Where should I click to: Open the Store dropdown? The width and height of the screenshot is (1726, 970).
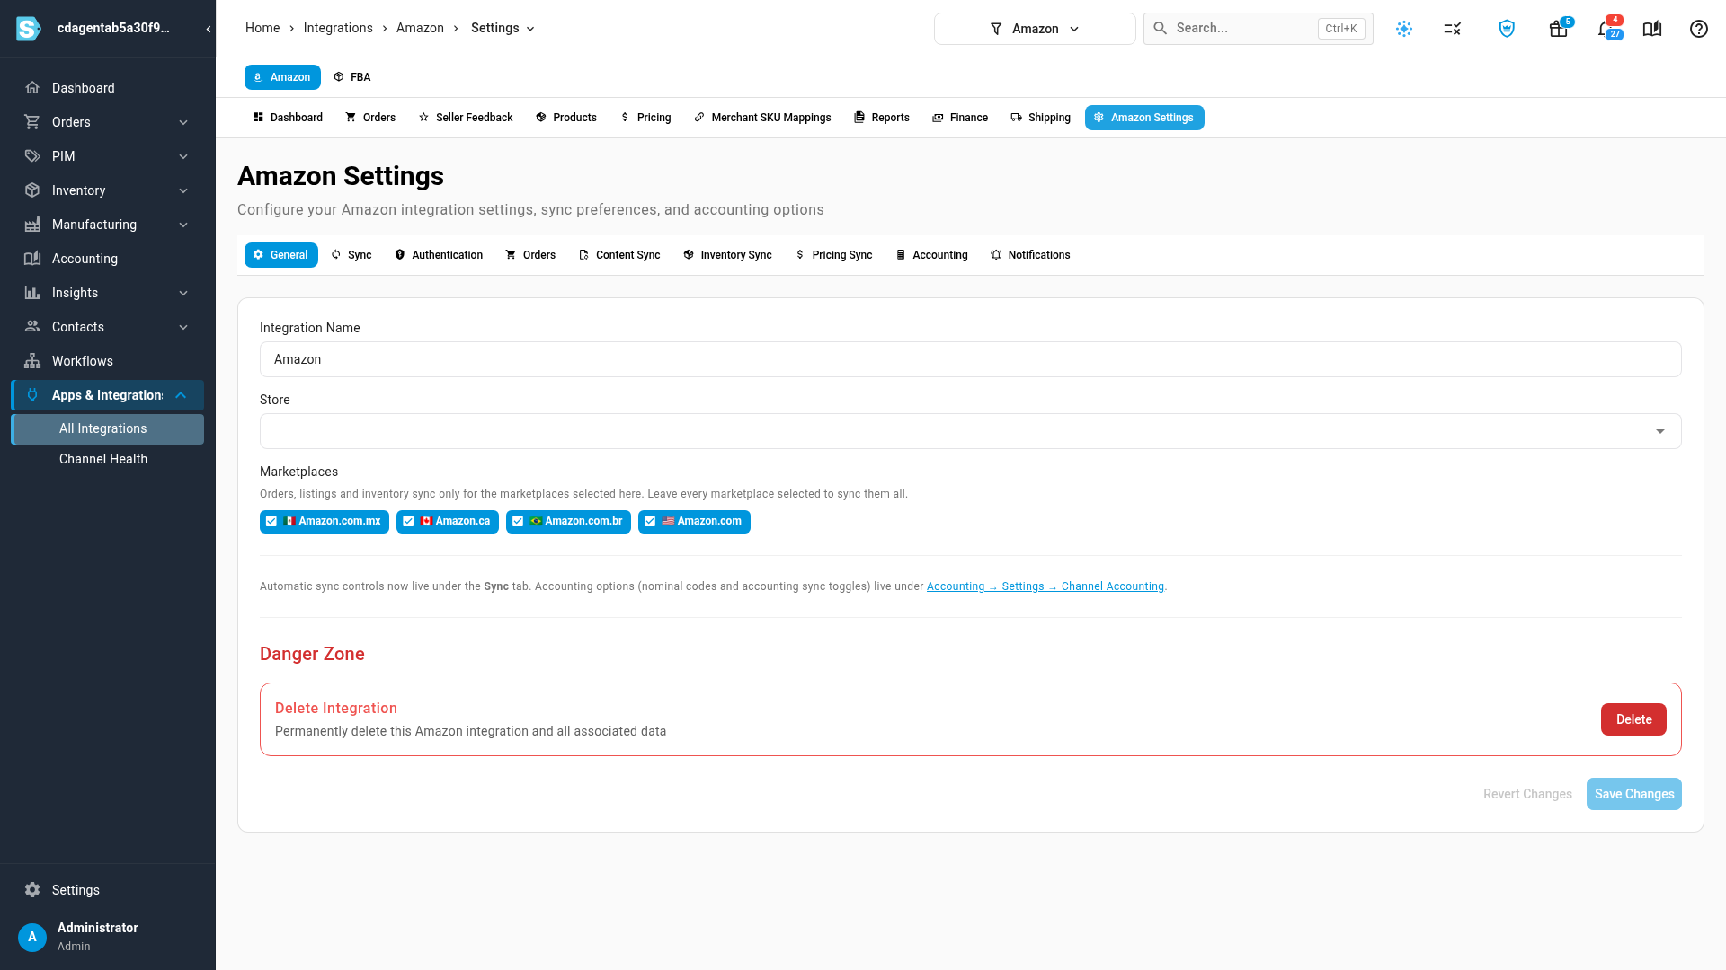click(970, 431)
